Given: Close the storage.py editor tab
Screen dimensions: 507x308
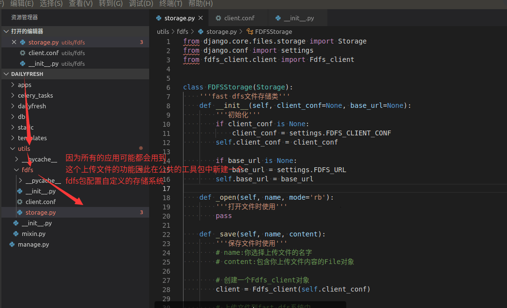Looking at the screenshot, I should [201, 18].
